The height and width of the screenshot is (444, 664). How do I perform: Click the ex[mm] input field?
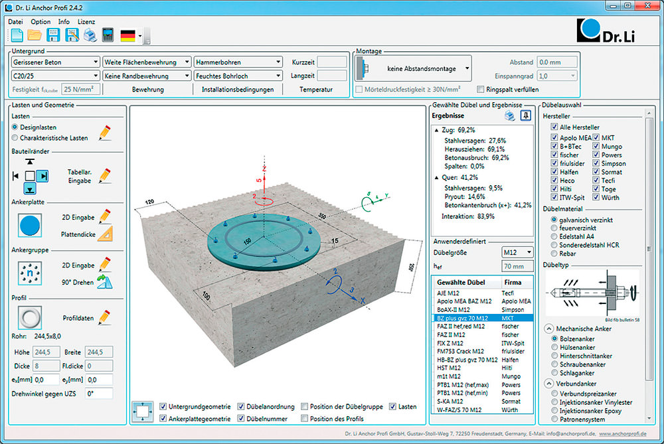point(46,380)
